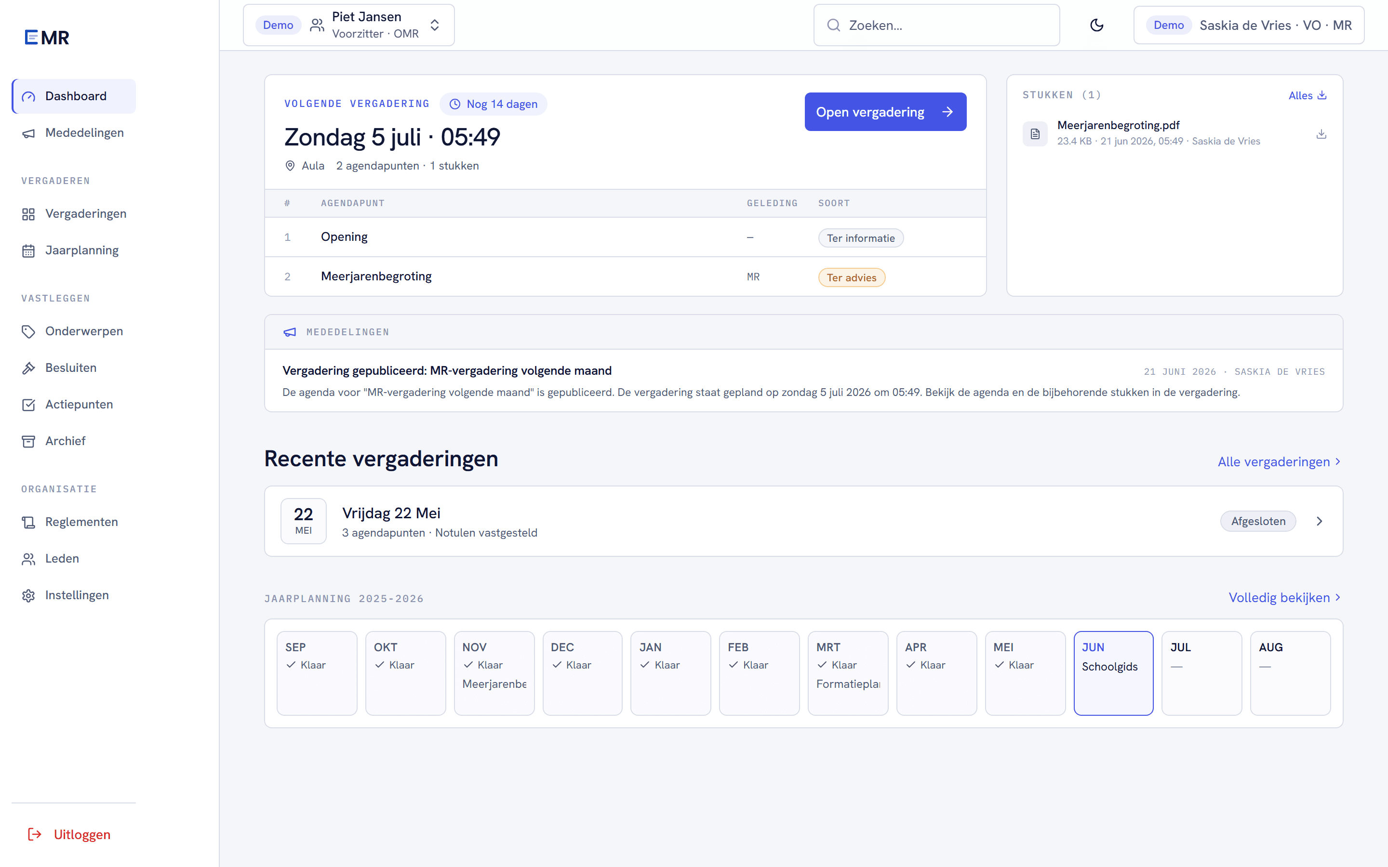Select the MEI month card

click(1025, 673)
